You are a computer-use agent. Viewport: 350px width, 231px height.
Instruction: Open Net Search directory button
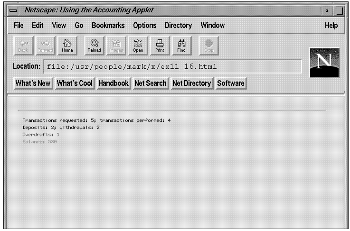(x=150, y=83)
